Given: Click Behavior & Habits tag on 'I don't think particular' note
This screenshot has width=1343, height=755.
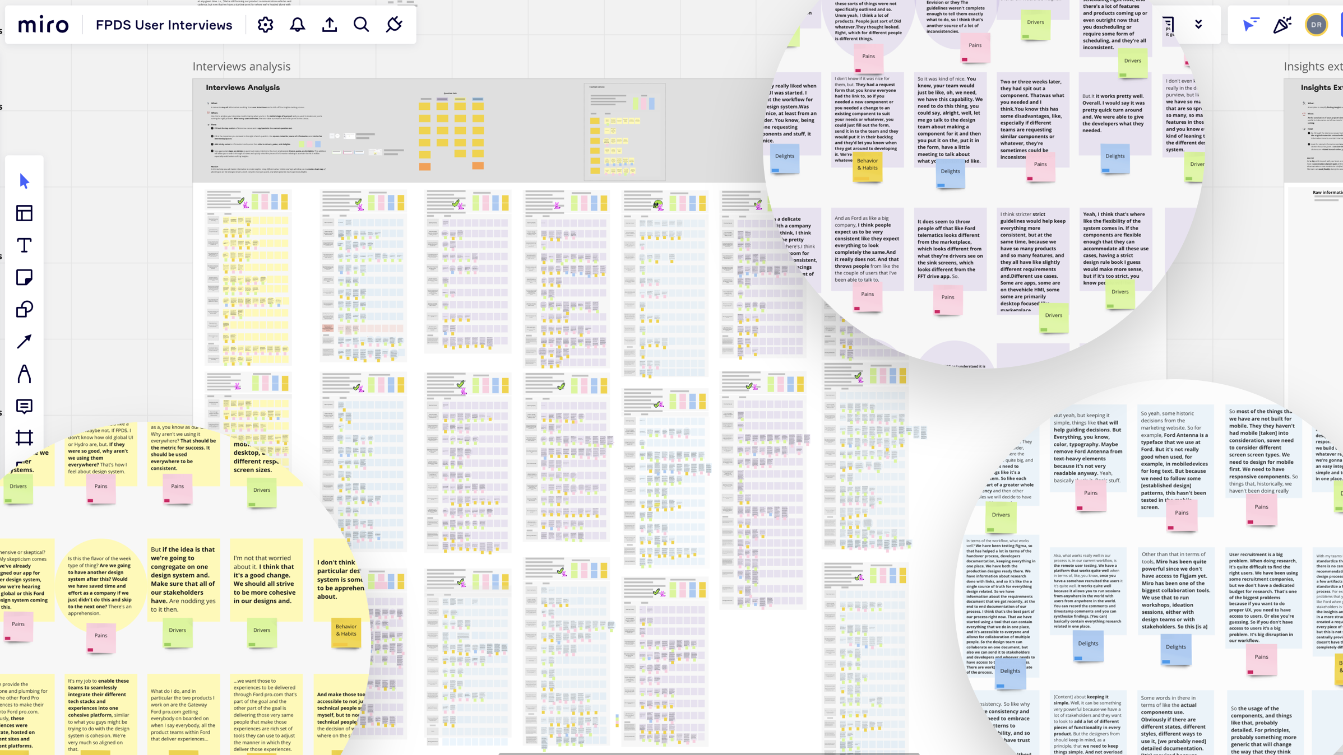Looking at the screenshot, I should (x=346, y=632).
